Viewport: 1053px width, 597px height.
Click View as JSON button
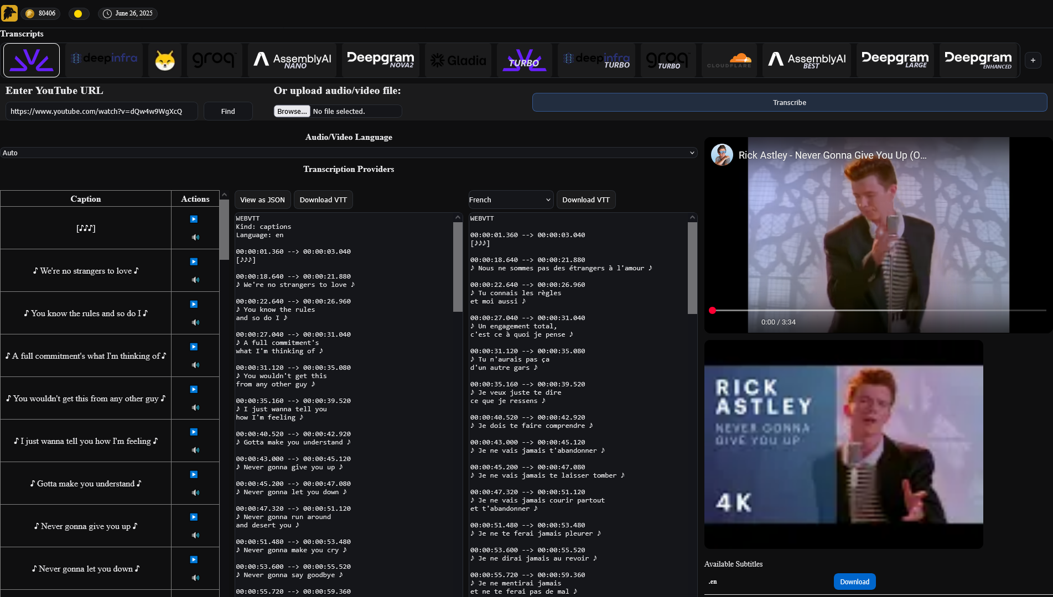[262, 200]
